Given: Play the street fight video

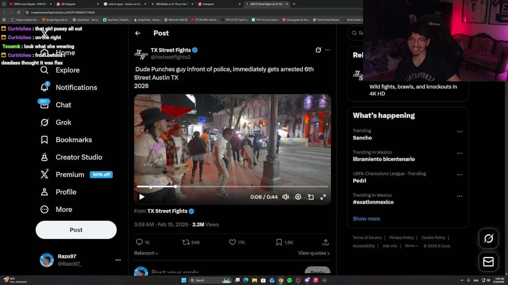Looking at the screenshot, I should [142, 197].
